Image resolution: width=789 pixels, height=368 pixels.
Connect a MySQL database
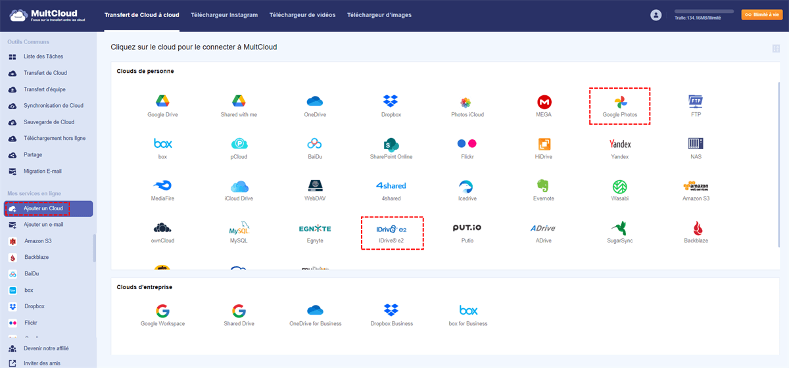coord(239,232)
